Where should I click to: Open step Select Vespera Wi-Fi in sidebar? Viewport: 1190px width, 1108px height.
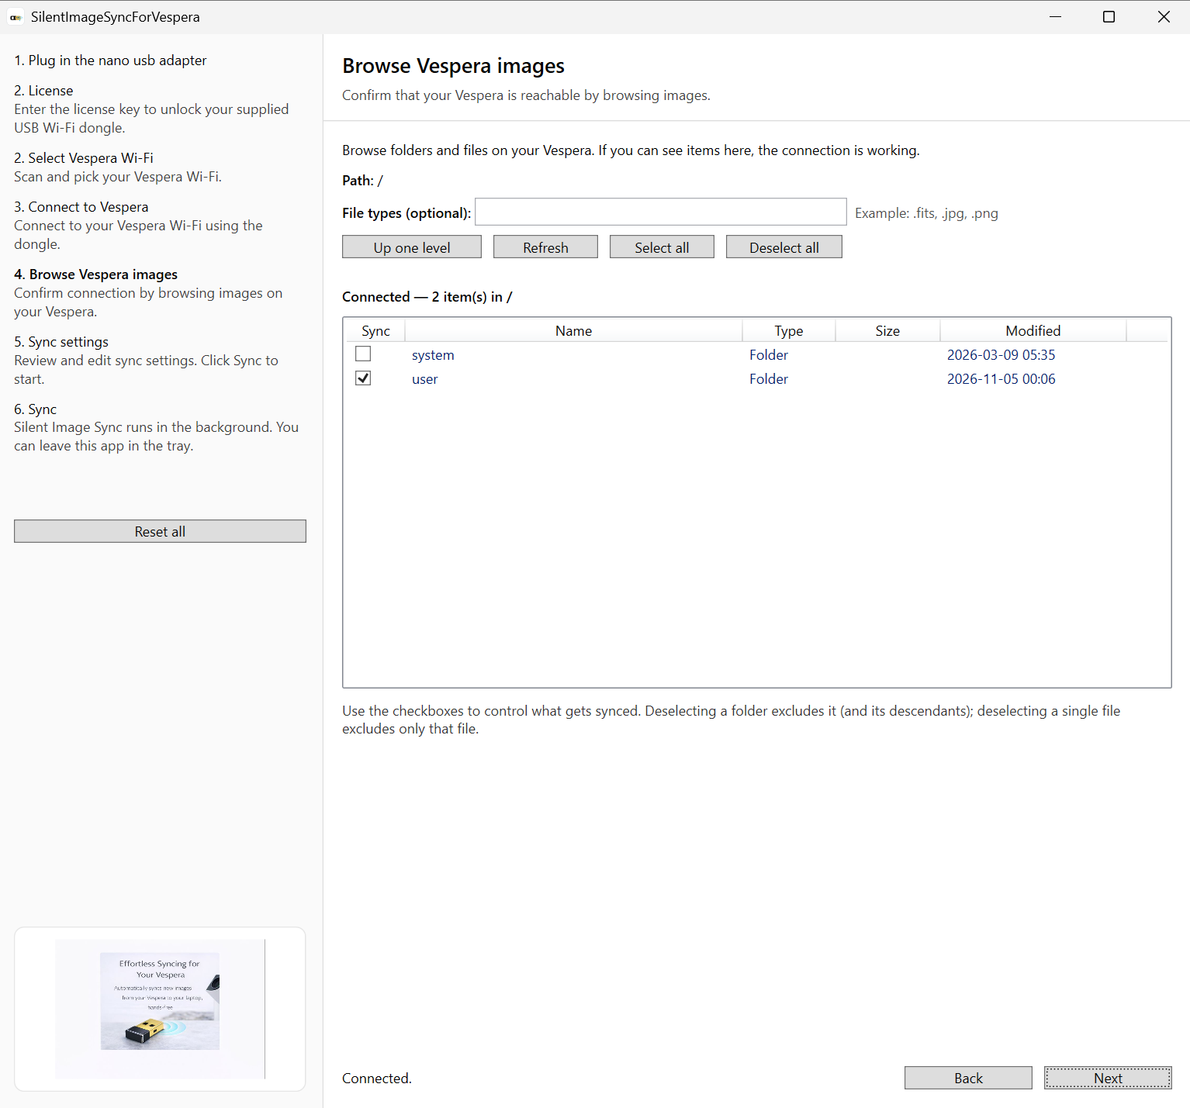tap(84, 158)
